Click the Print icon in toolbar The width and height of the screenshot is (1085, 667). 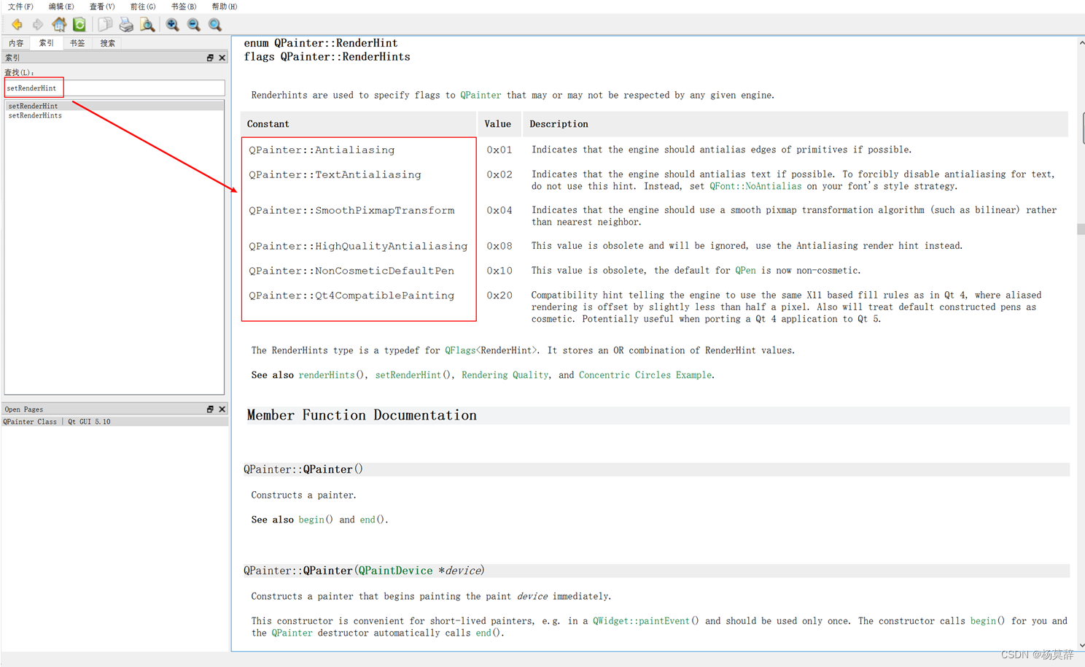click(x=126, y=25)
